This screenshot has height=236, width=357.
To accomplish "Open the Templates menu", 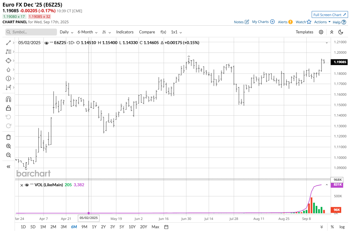I will coord(305,32).
